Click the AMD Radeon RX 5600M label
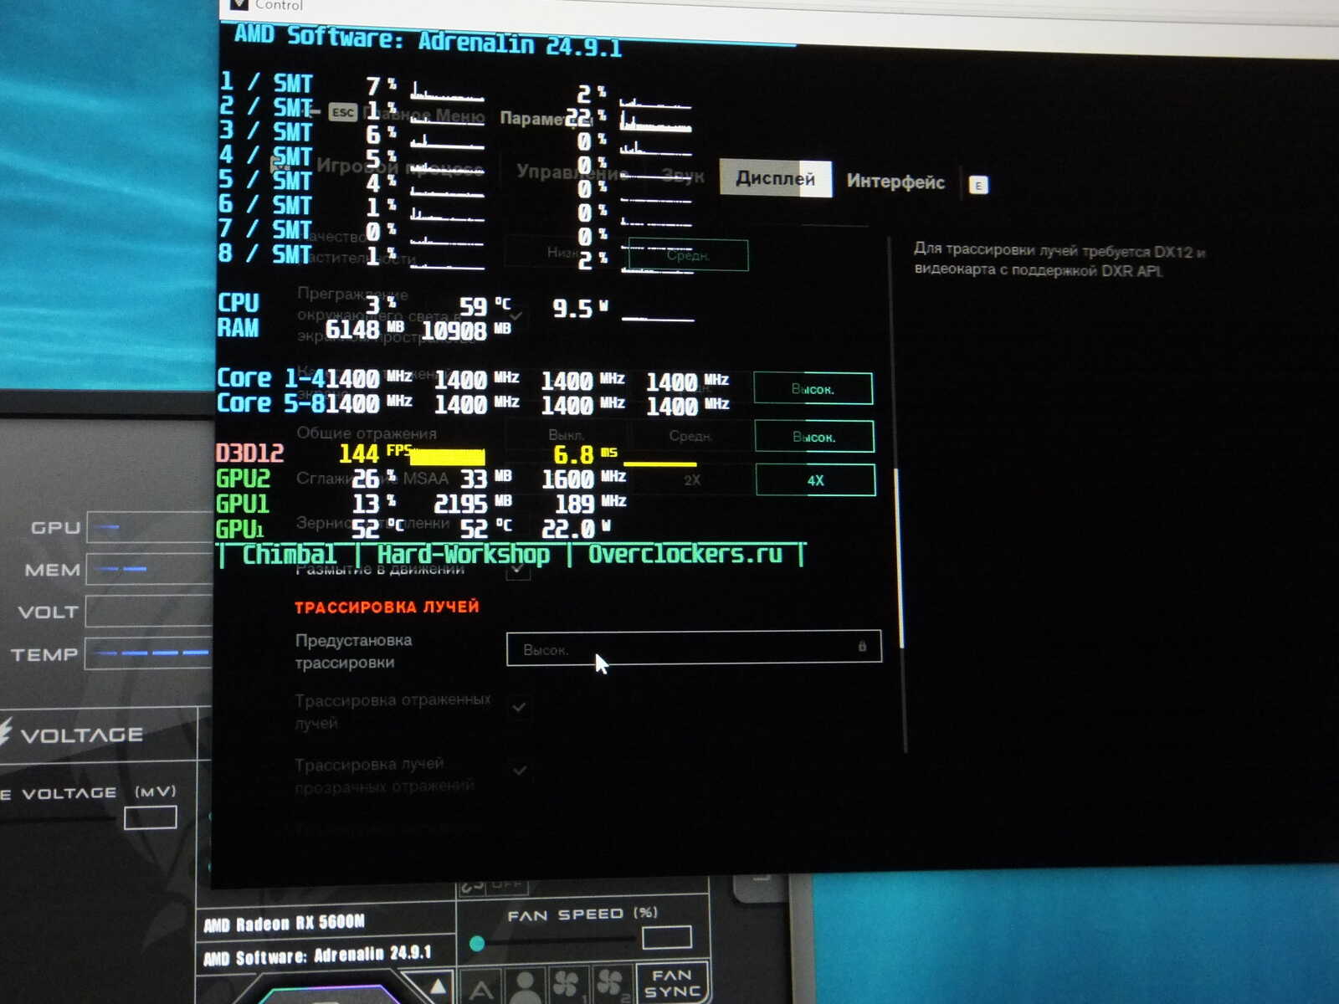The image size is (1339, 1004). [x=285, y=923]
